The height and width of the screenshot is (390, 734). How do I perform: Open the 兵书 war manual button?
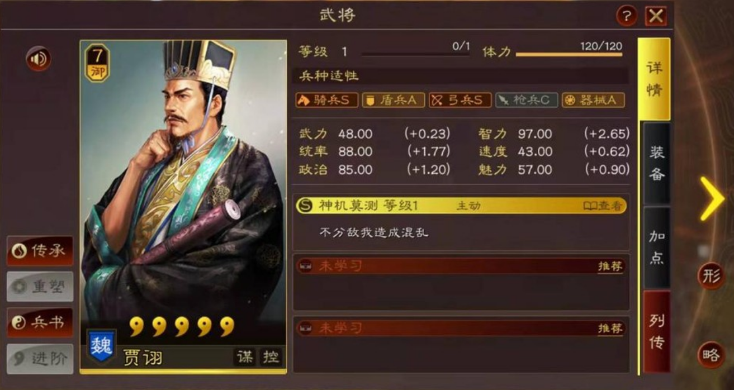click(x=40, y=322)
